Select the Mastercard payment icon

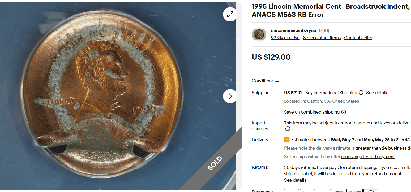pyautogui.click(x=339, y=191)
